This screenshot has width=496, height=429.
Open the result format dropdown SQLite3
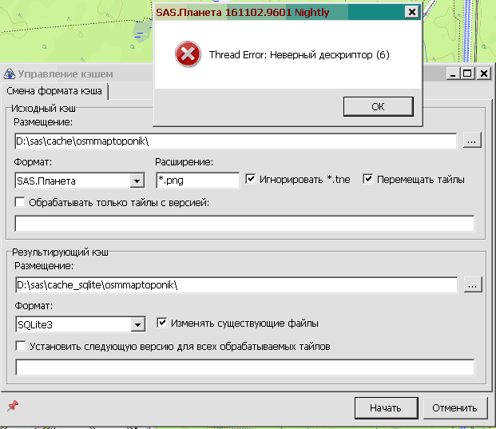click(x=137, y=325)
